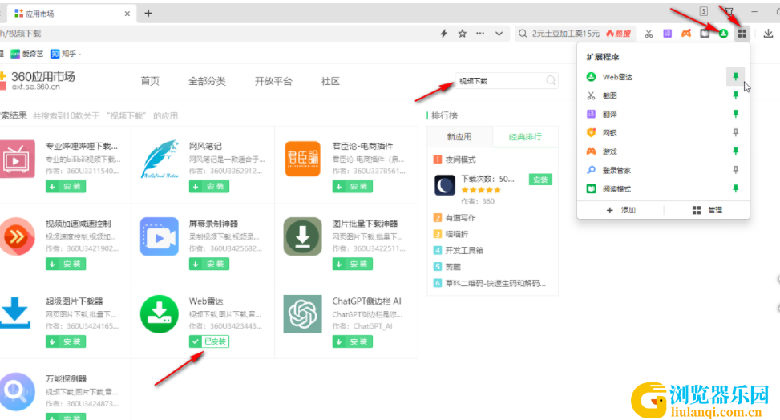Open 开放平台 navigation item
The image size is (780, 420).
pyautogui.click(x=273, y=81)
